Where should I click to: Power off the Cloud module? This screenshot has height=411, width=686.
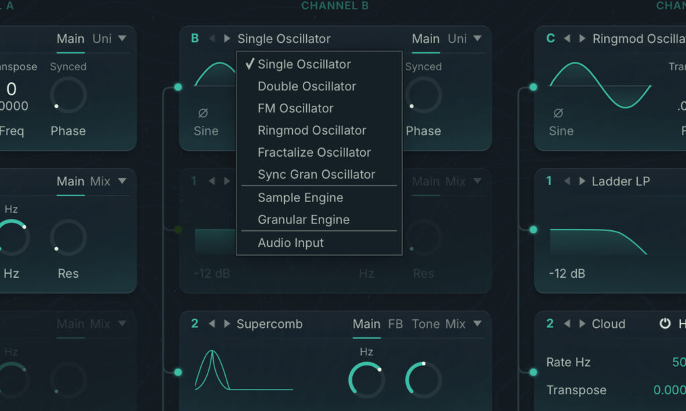666,323
